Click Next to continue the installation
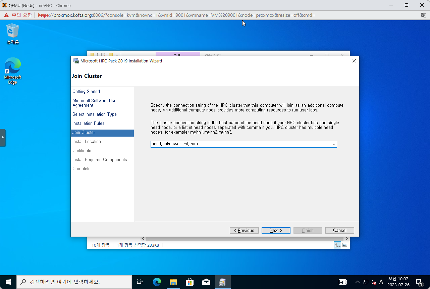The height and width of the screenshot is (289, 430). point(276,230)
